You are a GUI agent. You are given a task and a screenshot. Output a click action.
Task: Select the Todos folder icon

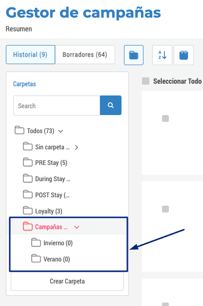tap(20, 130)
